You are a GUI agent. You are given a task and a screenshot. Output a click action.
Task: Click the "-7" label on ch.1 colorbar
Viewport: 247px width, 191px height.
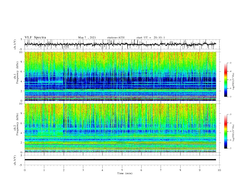point(230,97)
